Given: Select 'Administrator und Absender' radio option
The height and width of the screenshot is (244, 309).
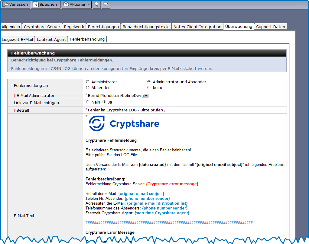Looking at the screenshot, I should click(x=149, y=82).
